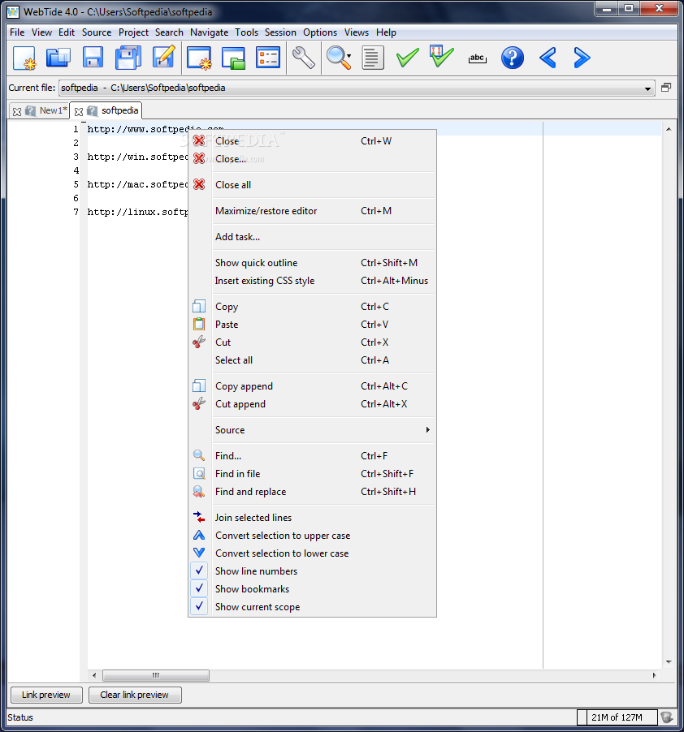
Task: Choose Copy in context menu
Action: pos(312,307)
